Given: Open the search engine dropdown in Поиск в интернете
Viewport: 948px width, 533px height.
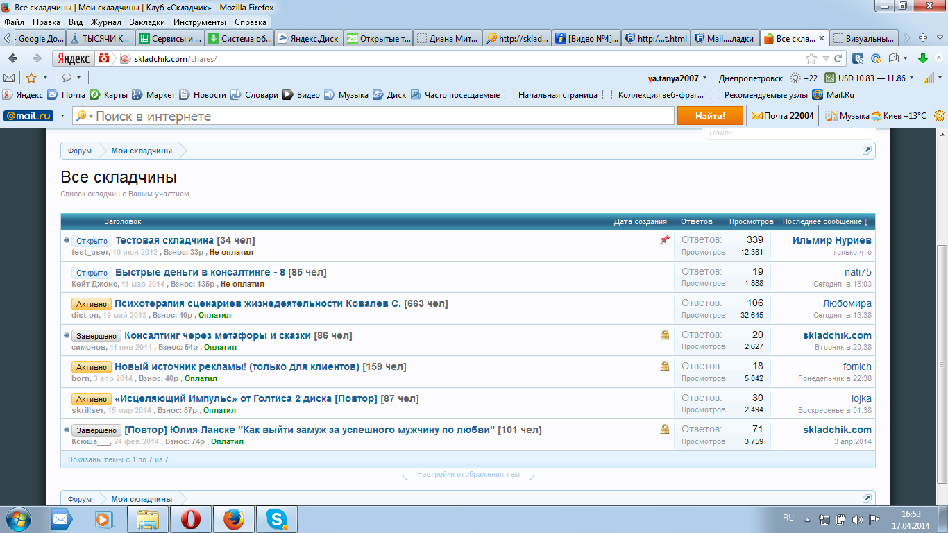Looking at the screenshot, I should coord(90,117).
